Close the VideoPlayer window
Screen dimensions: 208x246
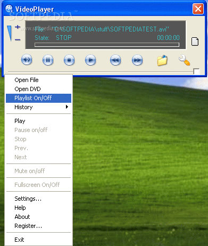(x=198, y=9)
